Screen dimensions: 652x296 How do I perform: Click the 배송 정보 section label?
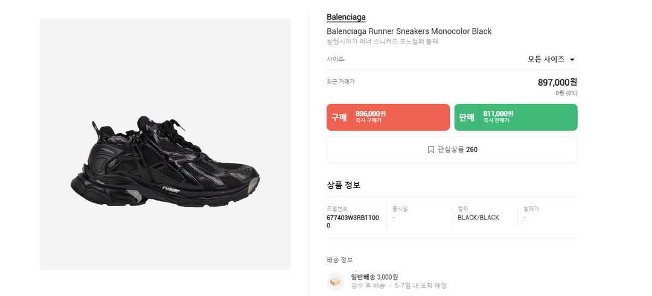coord(339,260)
